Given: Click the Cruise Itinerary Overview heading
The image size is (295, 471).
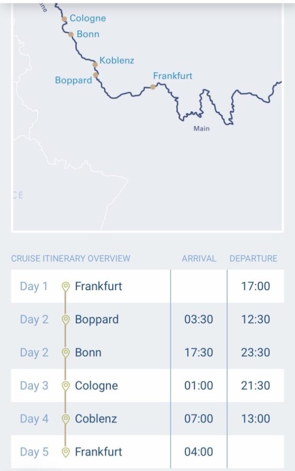Looking at the screenshot, I should tap(70, 259).
